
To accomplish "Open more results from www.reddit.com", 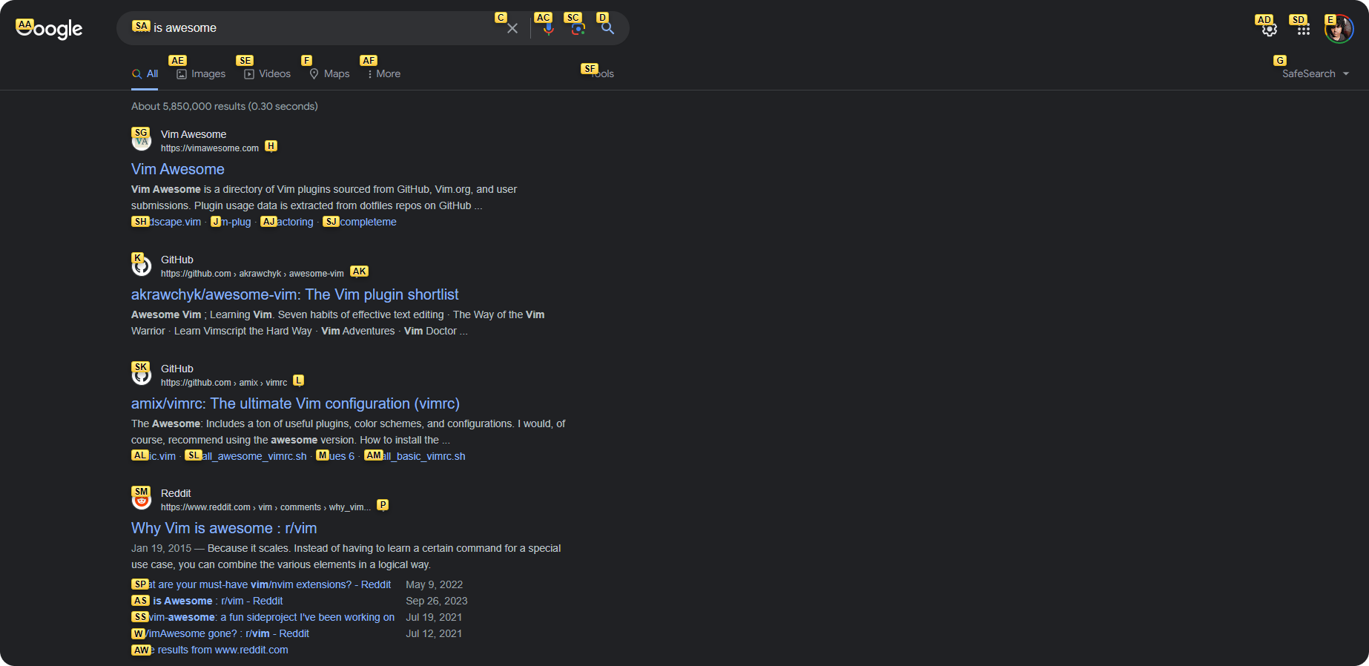I will (x=210, y=650).
